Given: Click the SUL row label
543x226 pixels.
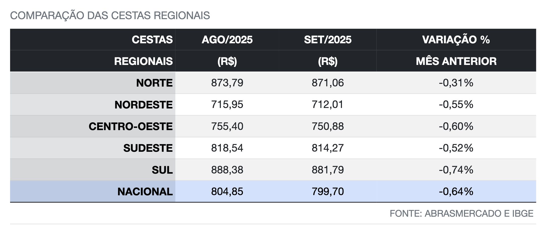Looking at the screenshot, I should (x=162, y=170).
